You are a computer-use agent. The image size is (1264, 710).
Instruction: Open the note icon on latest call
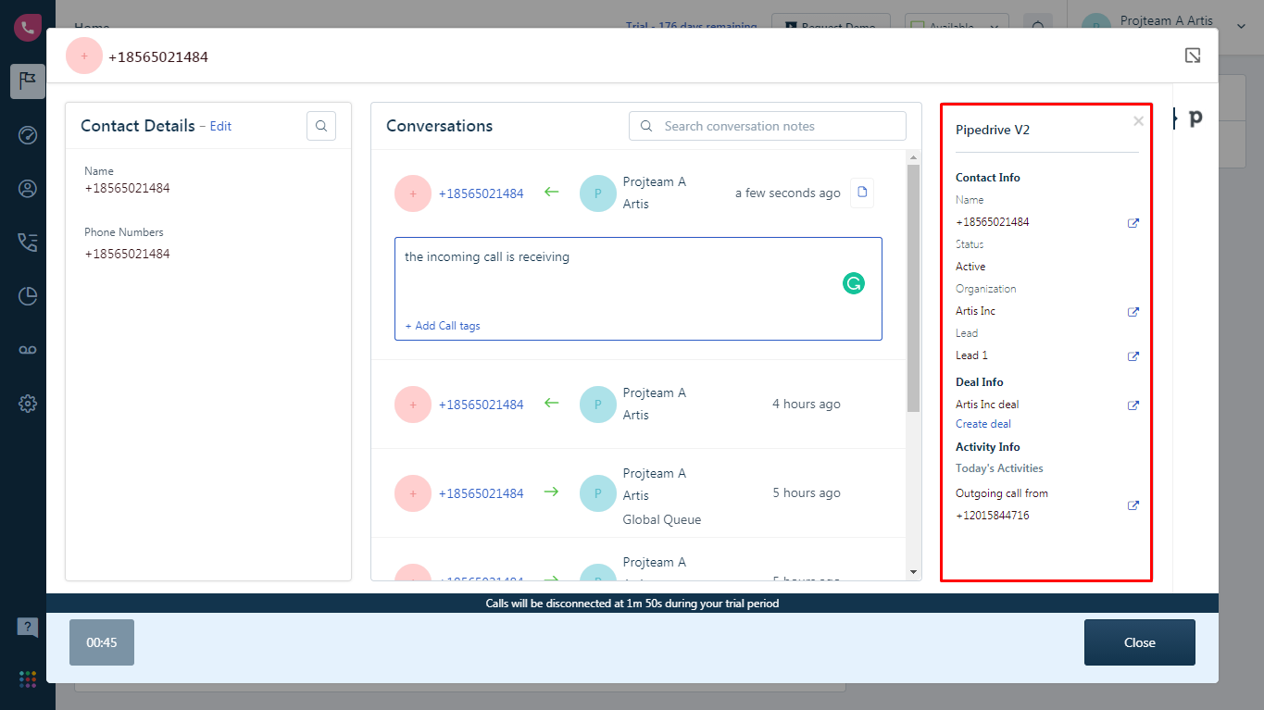(862, 193)
